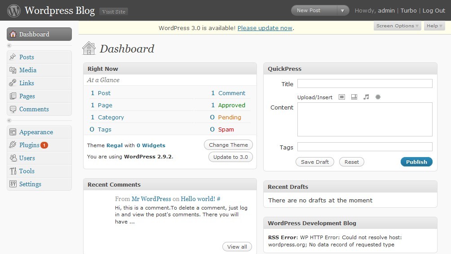This screenshot has width=451, height=254.
Task: Click the Settings icon in sidebar
Action: pyautogui.click(x=13, y=184)
